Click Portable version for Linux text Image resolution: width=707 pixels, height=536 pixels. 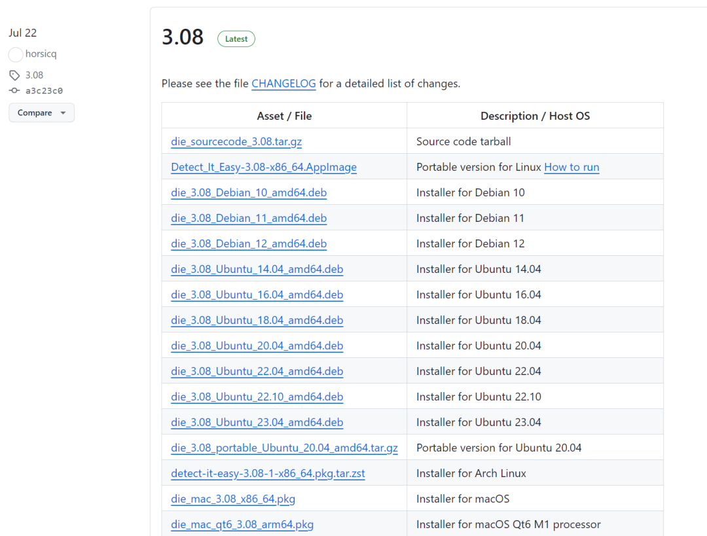[x=479, y=168]
